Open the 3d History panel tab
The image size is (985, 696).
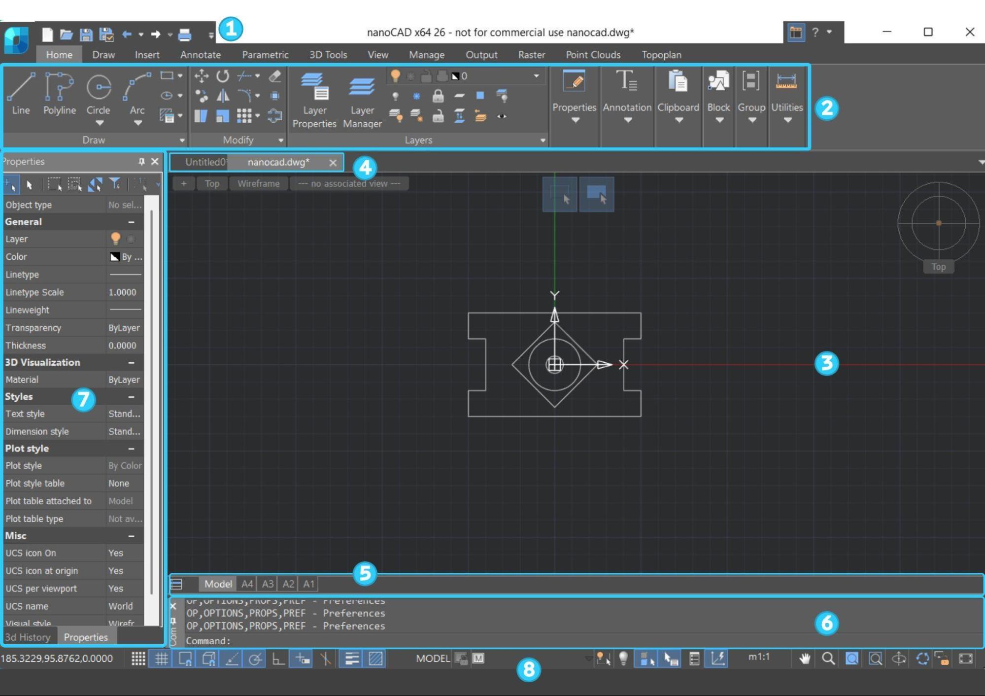coord(28,637)
